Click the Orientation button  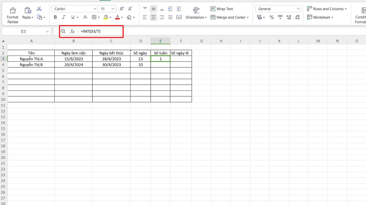pyautogui.click(x=196, y=14)
